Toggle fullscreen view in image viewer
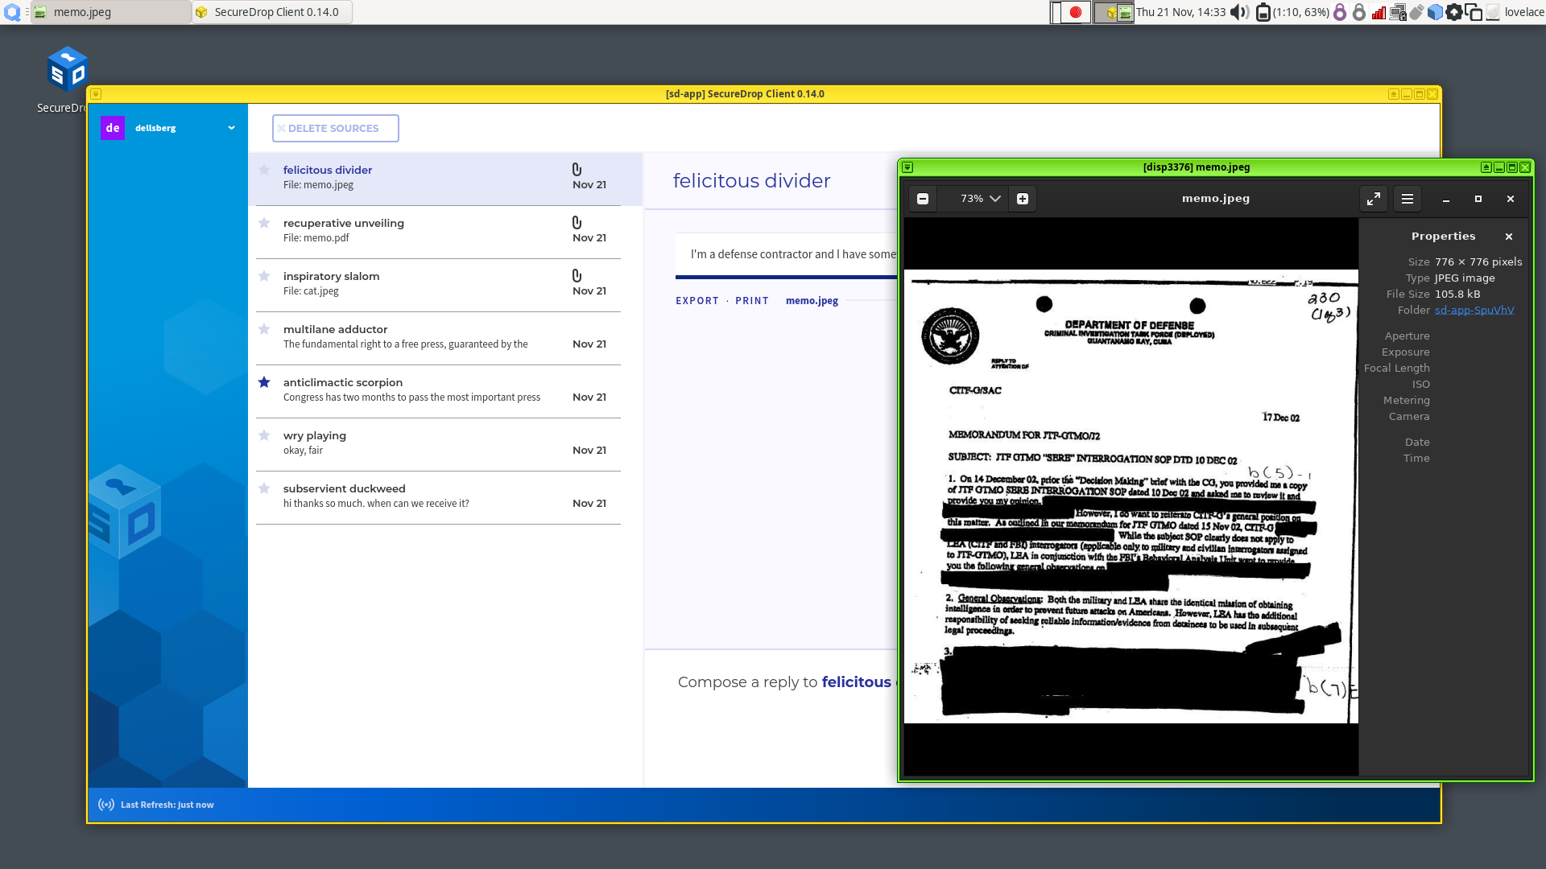The height and width of the screenshot is (869, 1546). 1374,199
